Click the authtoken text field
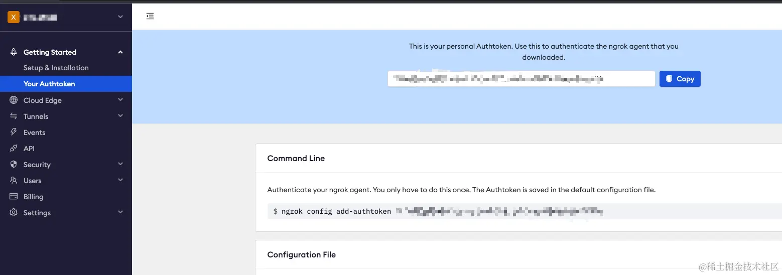Viewport: 782px width, 275px height. pos(521,79)
